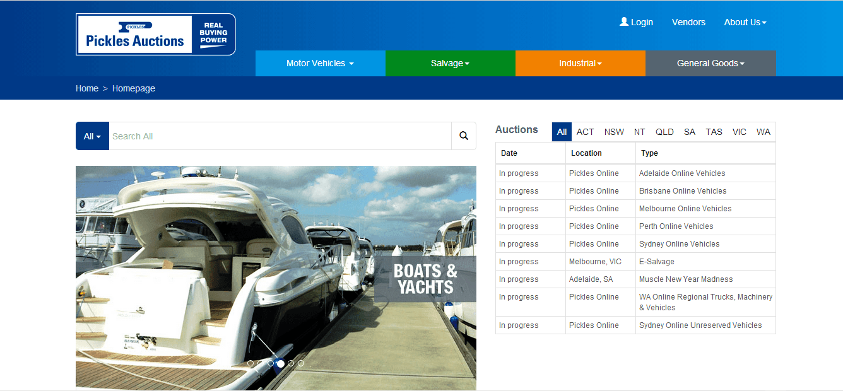Click In progress in the E-Salvage row
The height and width of the screenshot is (391, 843).
[x=519, y=262]
